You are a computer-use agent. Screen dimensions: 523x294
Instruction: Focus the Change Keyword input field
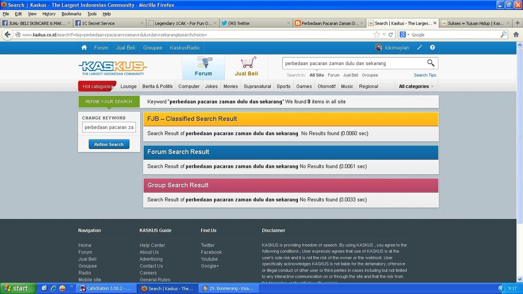coord(109,127)
